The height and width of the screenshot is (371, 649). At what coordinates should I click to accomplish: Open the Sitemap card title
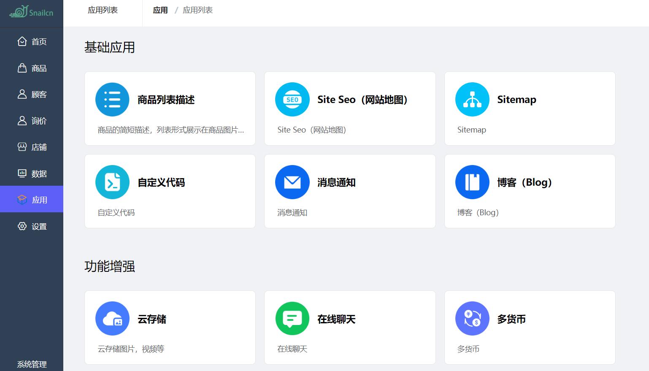[516, 100]
